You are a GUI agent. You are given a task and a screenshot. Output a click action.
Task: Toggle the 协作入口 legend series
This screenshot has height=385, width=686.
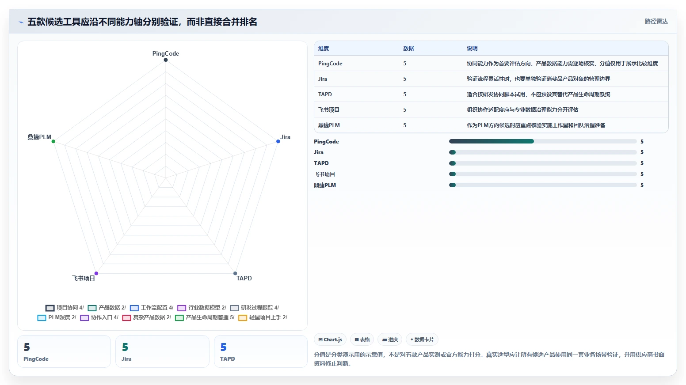click(x=99, y=317)
